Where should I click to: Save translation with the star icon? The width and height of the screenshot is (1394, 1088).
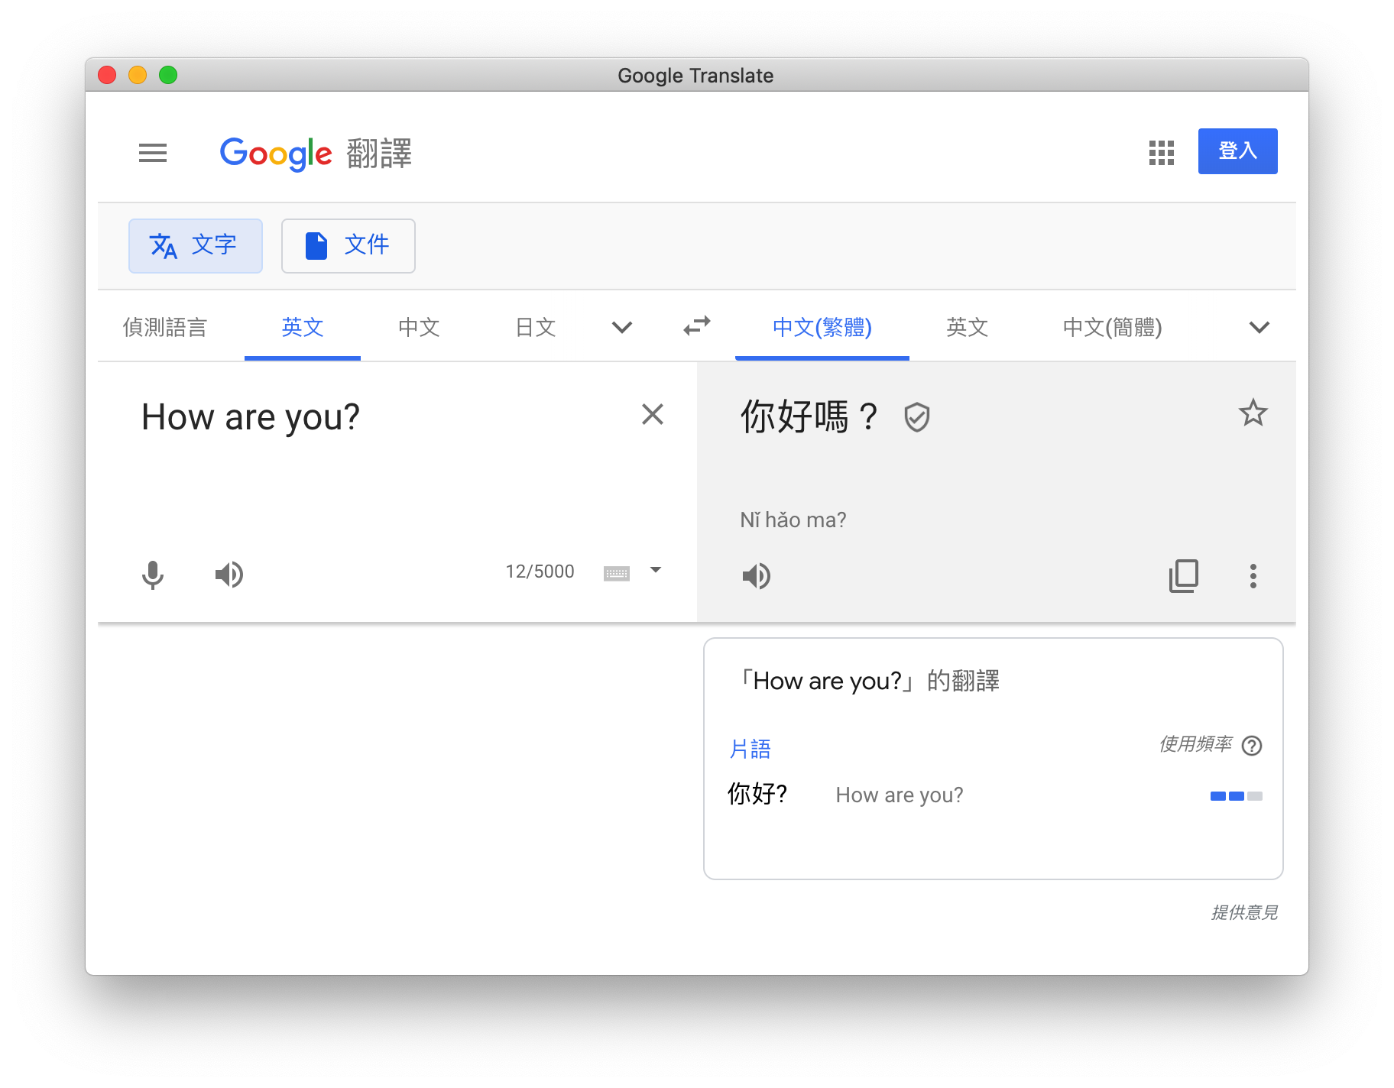pyautogui.click(x=1253, y=413)
